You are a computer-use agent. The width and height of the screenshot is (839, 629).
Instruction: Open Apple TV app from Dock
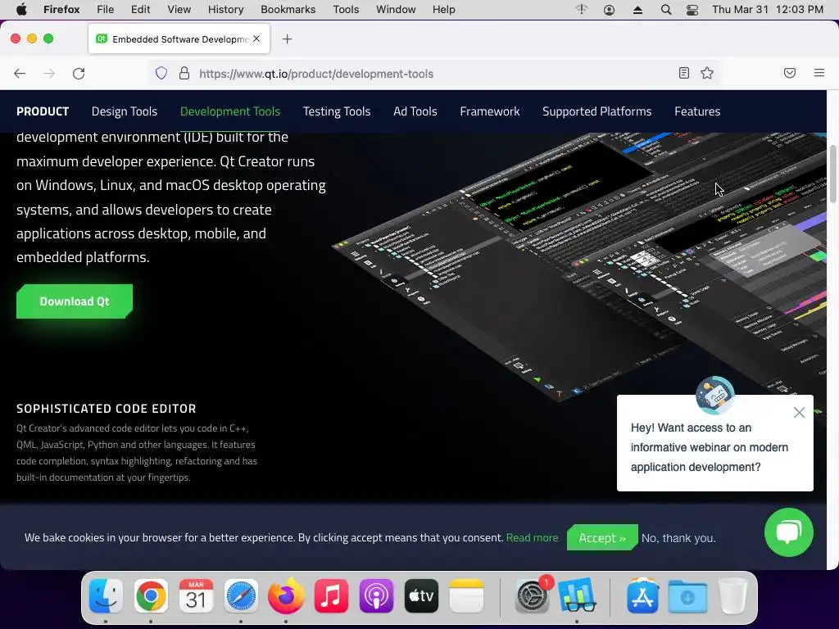point(421,595)
